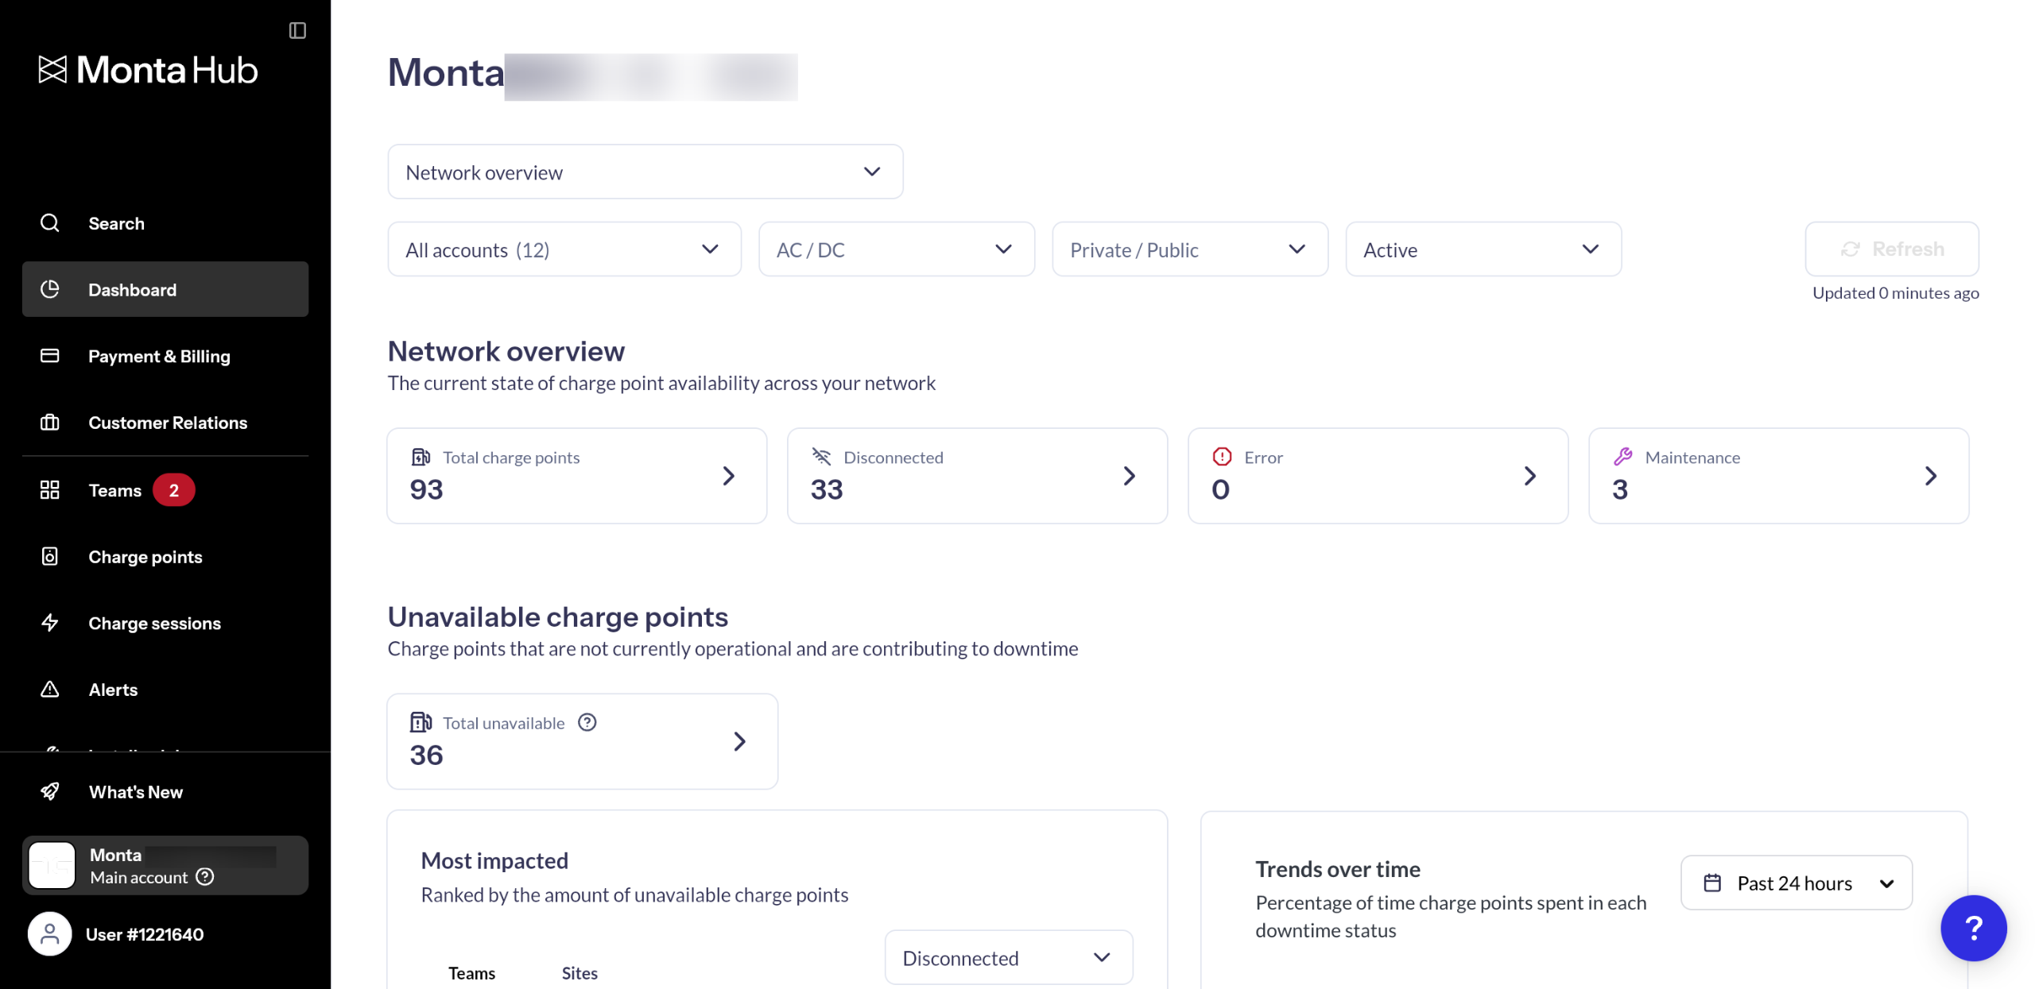Image resolution: width=2035 pixels, height=989 pixels.
Task: Open the Disconnected 33 card
Action: click(x=976, y=475)
